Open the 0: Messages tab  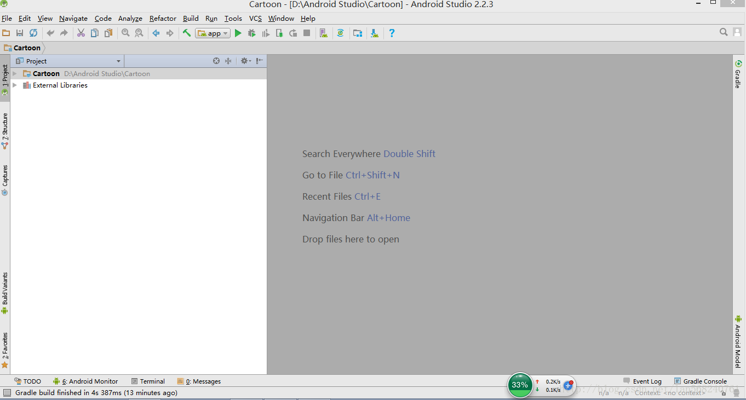point(199,381)
